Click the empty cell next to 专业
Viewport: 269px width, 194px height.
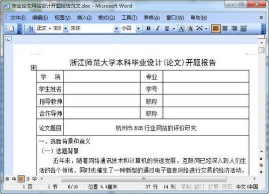pos(206,77)
